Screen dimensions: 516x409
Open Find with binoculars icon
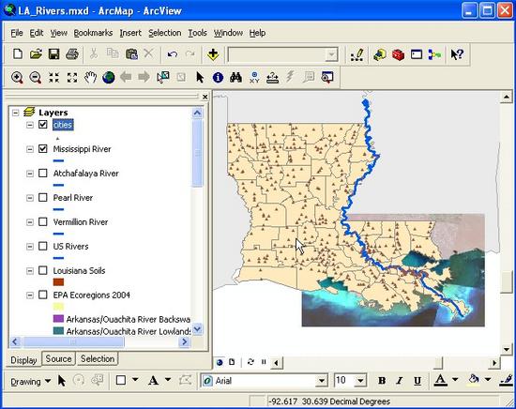235,78
